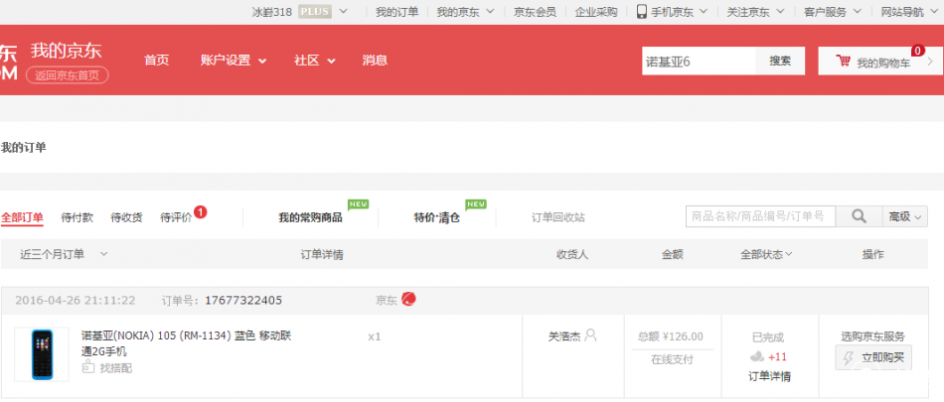Expand the 客户服务 dropdown

tap(858, 12)
